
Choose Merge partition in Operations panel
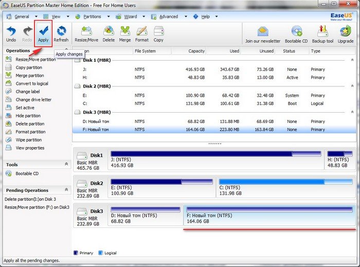[25, 76]
